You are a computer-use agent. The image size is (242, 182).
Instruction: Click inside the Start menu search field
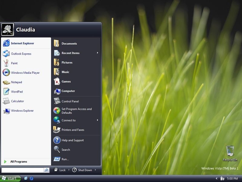(23, 170)
